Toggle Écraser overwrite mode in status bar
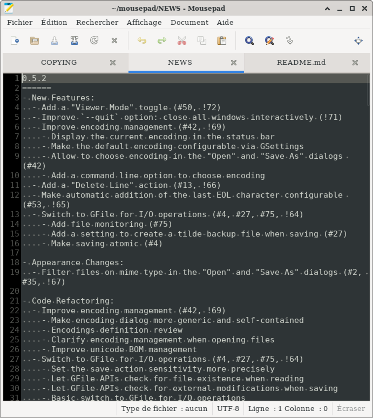The height and width of the screenshot is (418, 373). [x=351, y=409]
